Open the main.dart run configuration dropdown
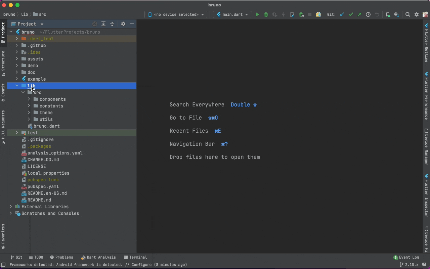 pos(232,14)
